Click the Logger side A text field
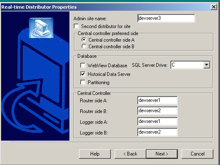 point(158,121)
